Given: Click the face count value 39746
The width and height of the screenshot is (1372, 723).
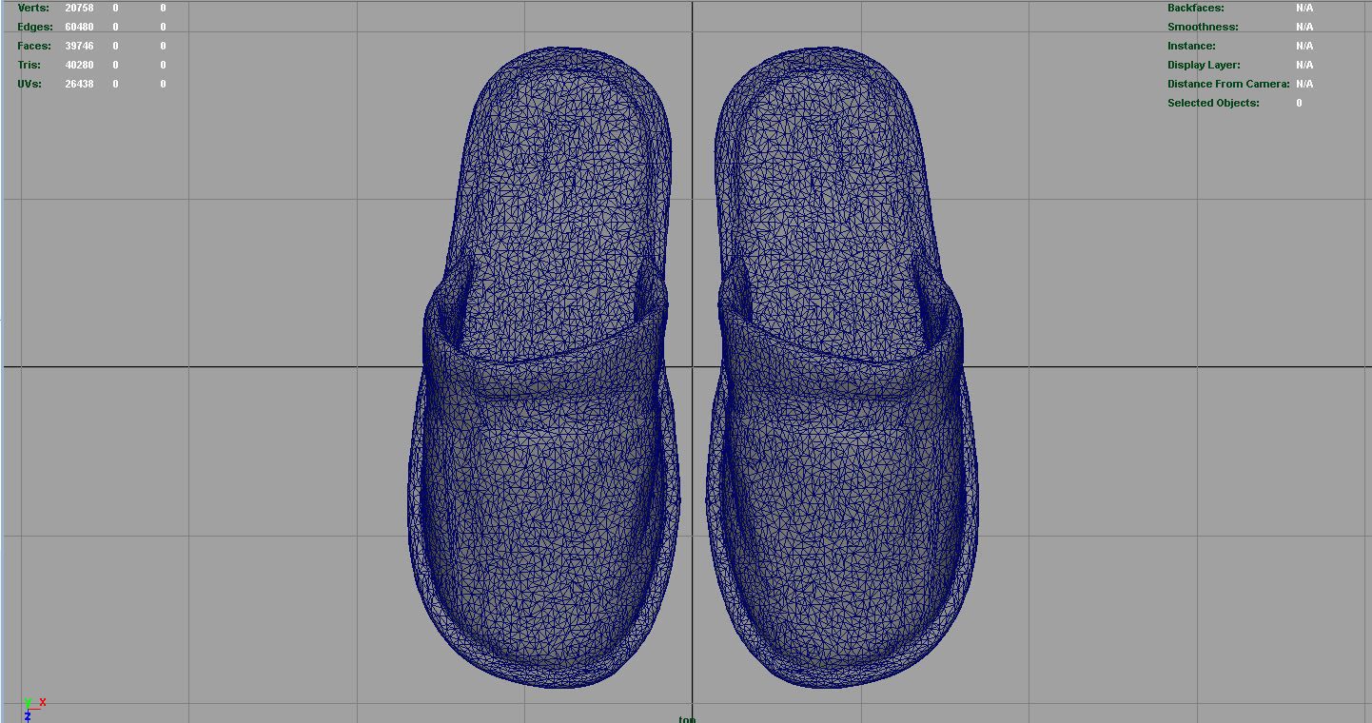Looking at the screenshot, I should (79, 46).
